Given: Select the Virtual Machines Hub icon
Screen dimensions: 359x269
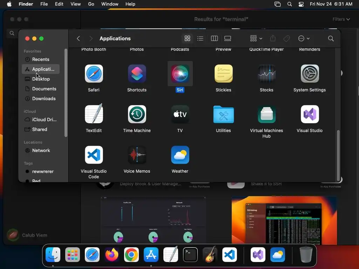Looking at the screenshot, I should tap(266, 114).
